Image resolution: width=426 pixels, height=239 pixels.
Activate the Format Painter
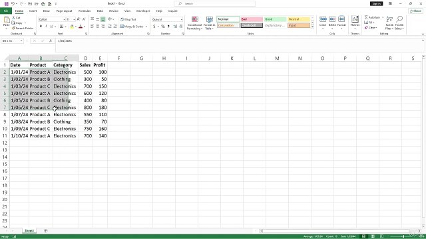[x=22, y=28]
